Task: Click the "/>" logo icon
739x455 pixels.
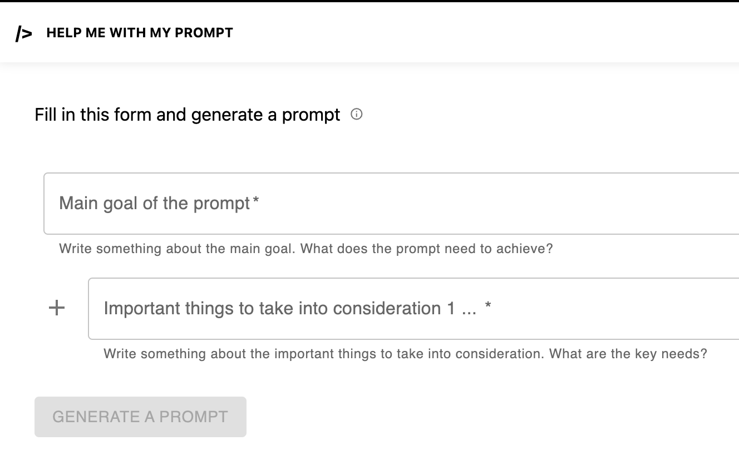Action: point(23,34)
